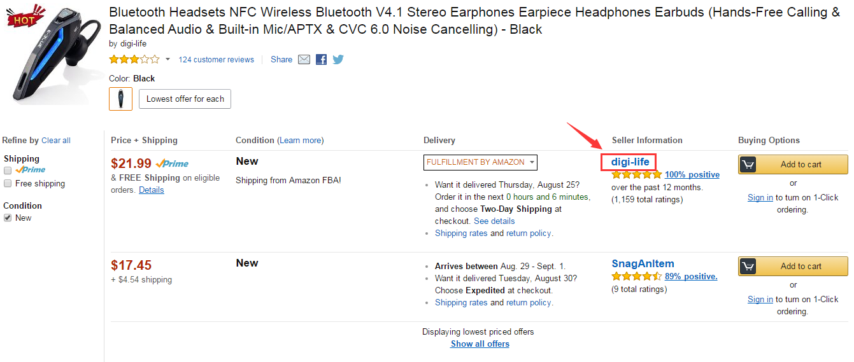This screenshot has height=362, width=854.
Task: Expand the rating breakdown arrow next to stars
Action: pos(167,60)
